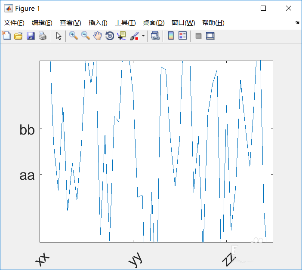This screenshot has height=270, width=302.
Task: Insert a Colorbar from the toolbar
Action: [171, 36]
